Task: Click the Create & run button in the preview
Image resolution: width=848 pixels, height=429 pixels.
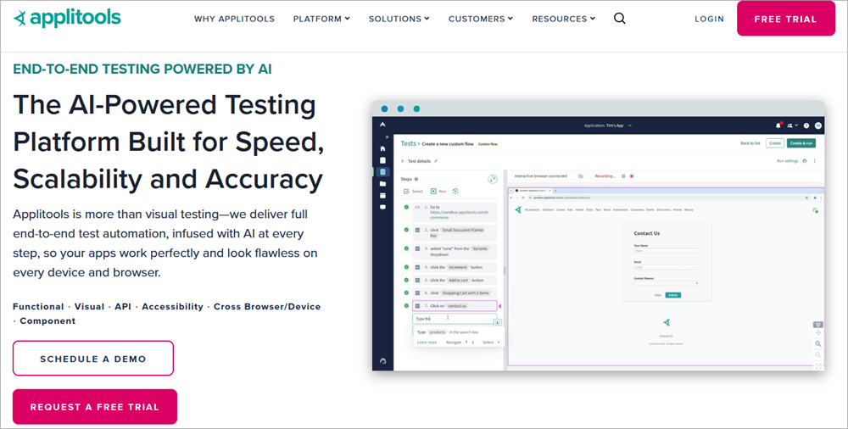Action: 801,143
